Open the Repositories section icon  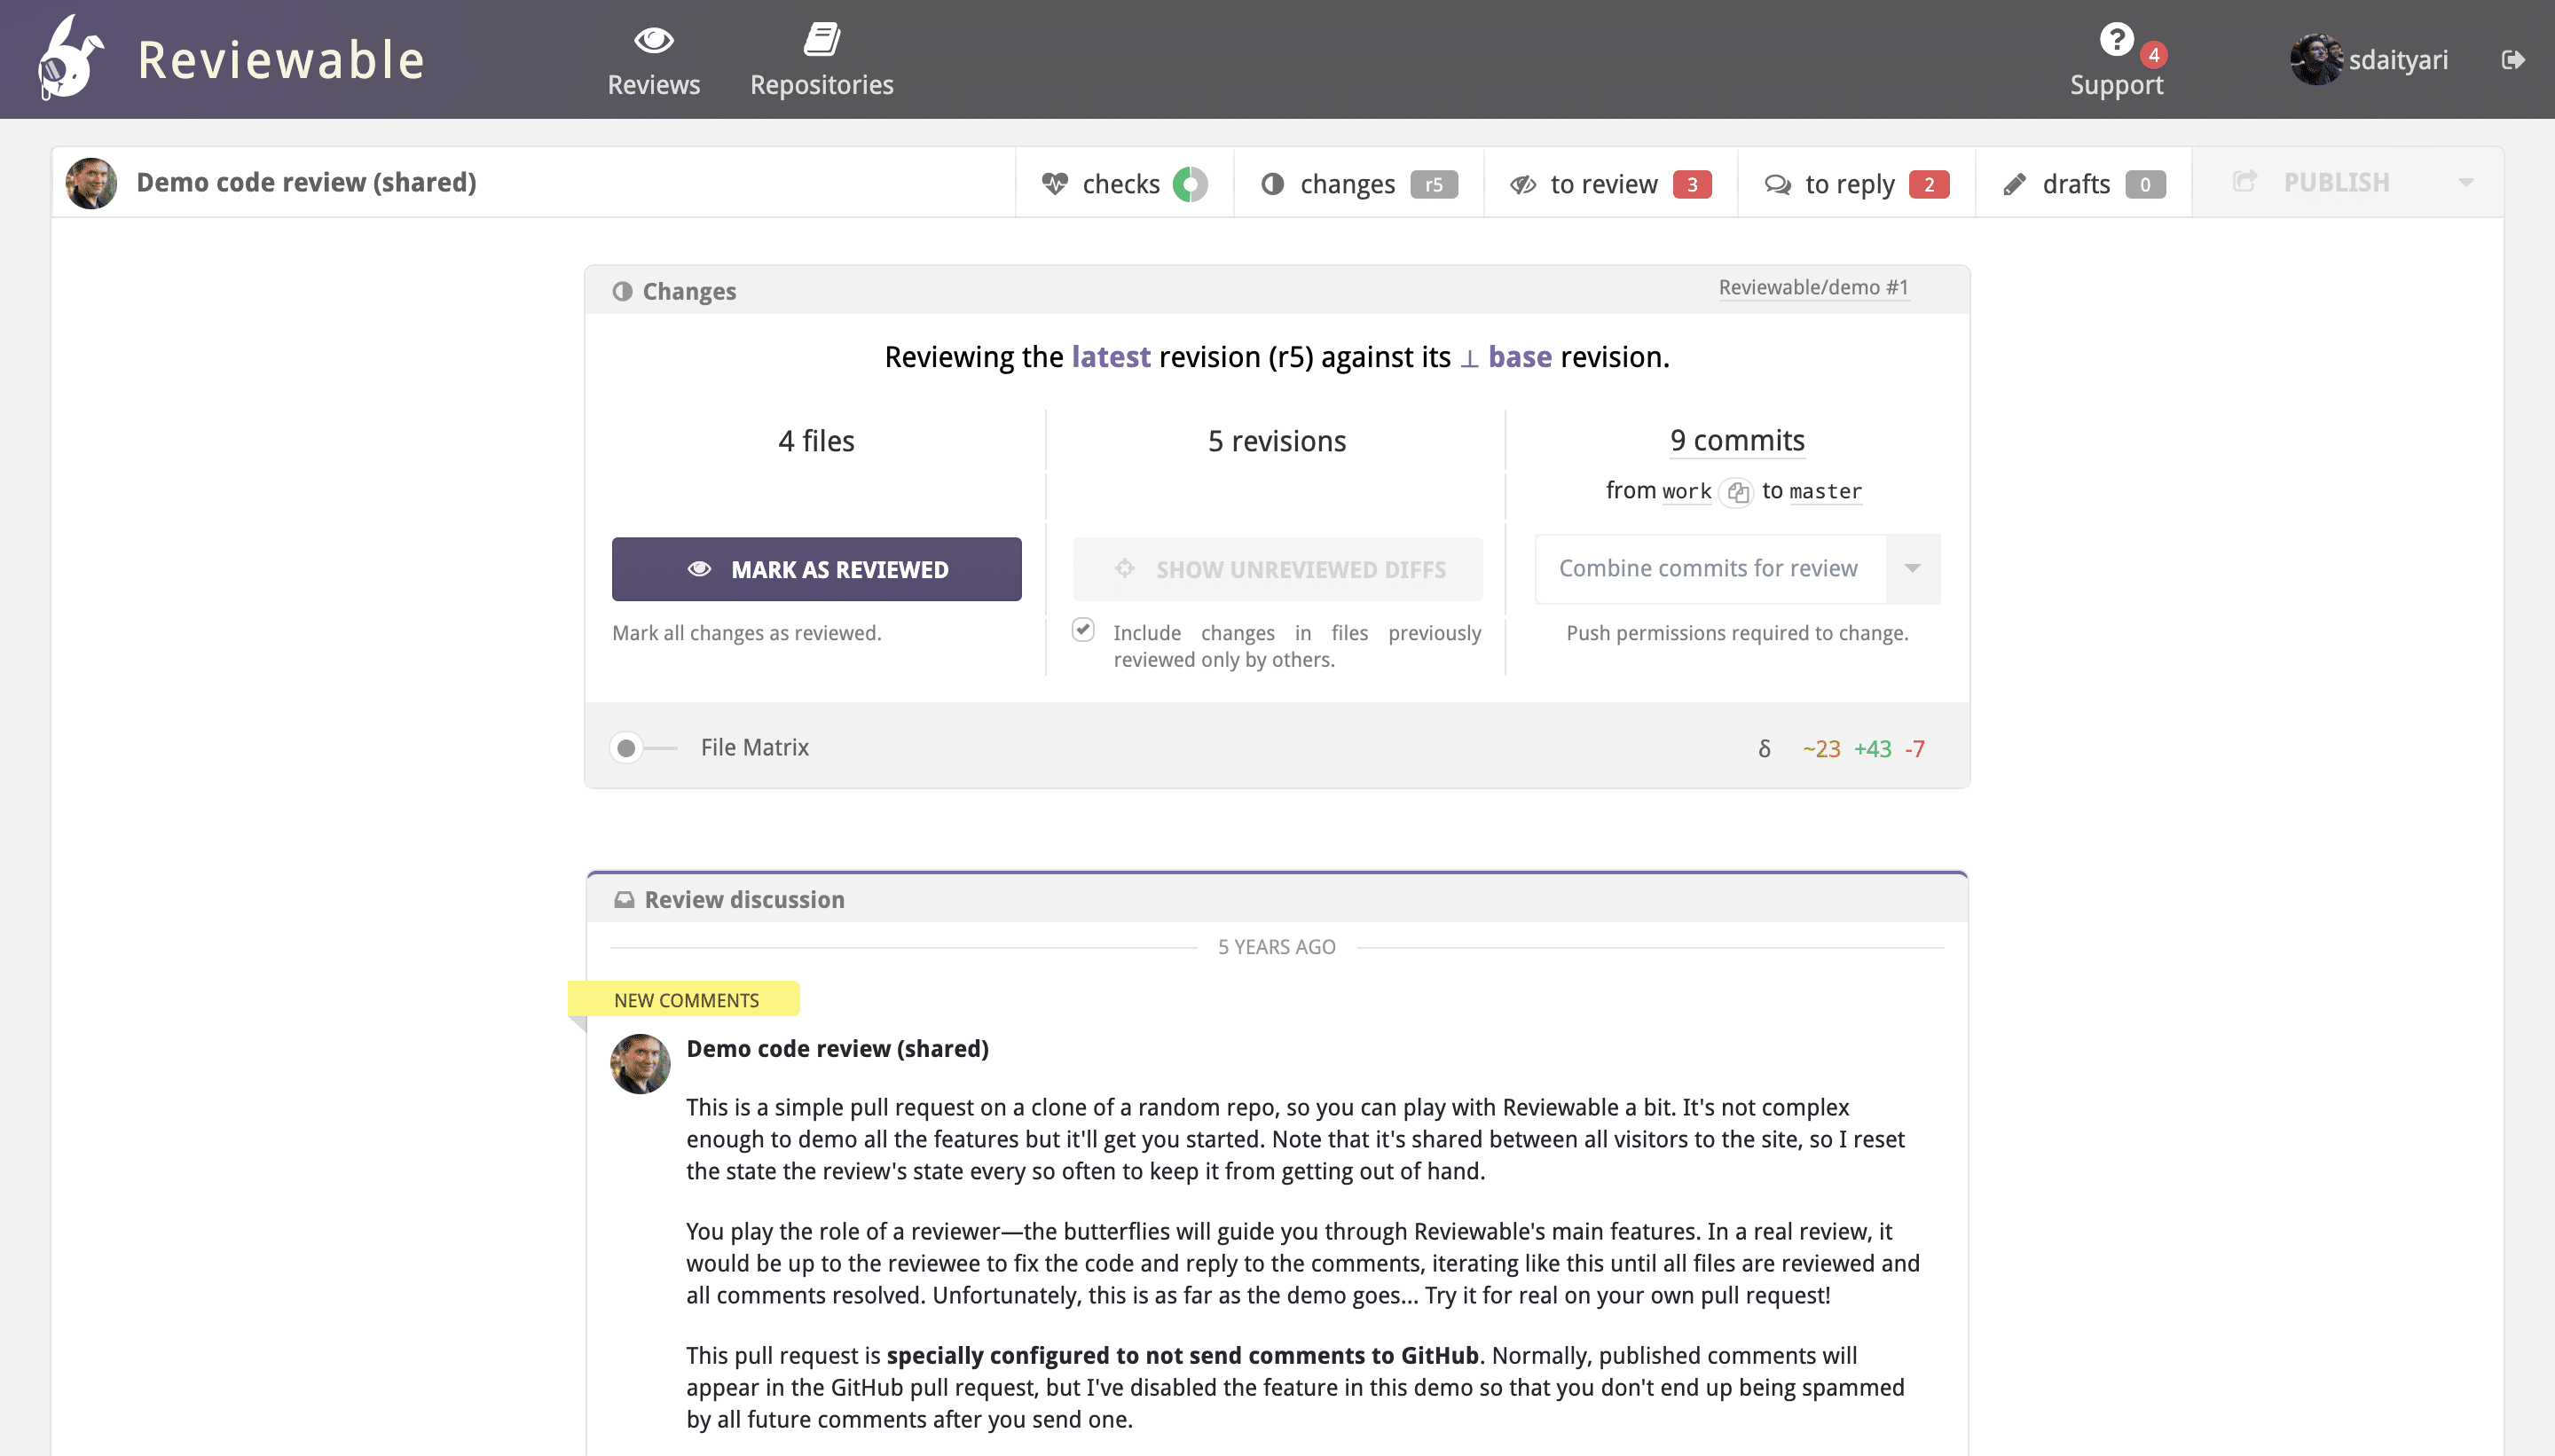[820, 39]
